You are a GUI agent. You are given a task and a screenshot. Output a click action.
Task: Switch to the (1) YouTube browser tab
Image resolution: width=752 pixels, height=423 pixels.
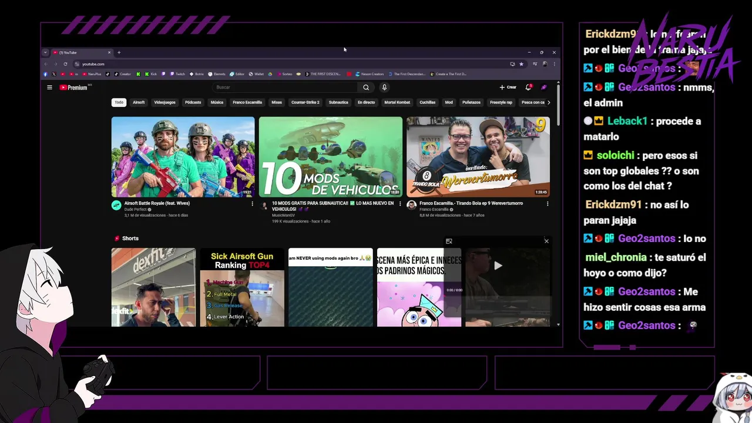tap(82, 52)
